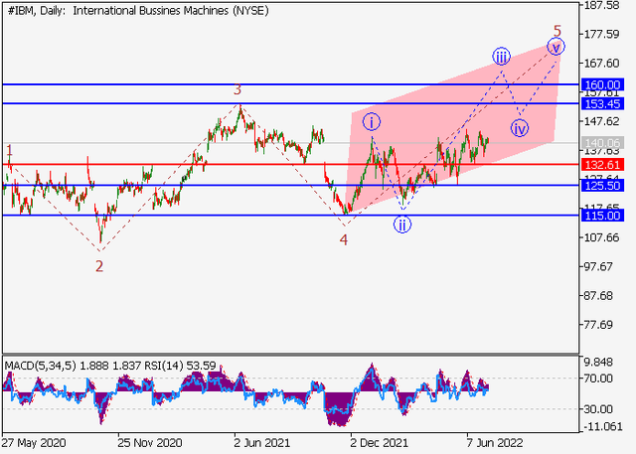
Task: Click the 160.00 price level label
Action: pyautogui.click(x=602, y=84)
